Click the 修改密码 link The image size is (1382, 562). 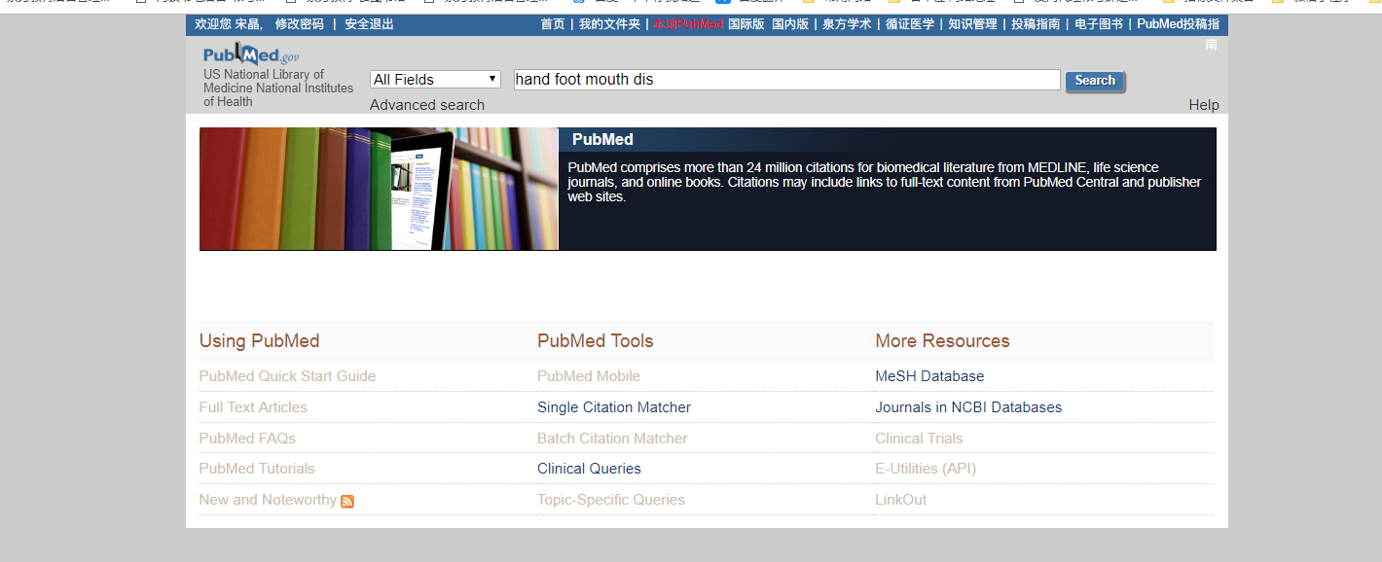click(x=300, y=24)
